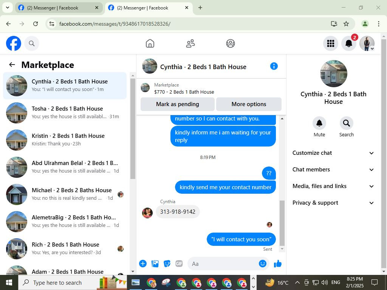Viewport: 387px width, 290px height.
Task: Open the Abd Ulrahman Belal conversation
Action: [65, 167]
